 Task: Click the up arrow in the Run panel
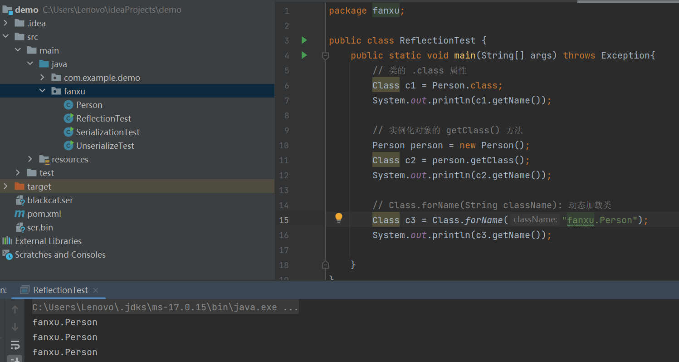(15, 309)
